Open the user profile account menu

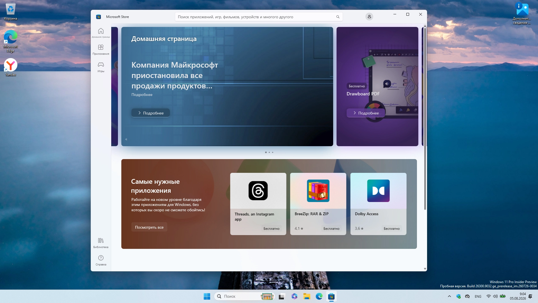(x=369, y=17)
